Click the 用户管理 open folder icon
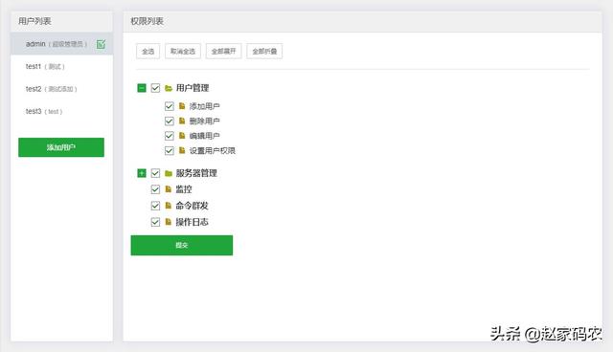Screen dimensions: 613x352 pos(169,88)
